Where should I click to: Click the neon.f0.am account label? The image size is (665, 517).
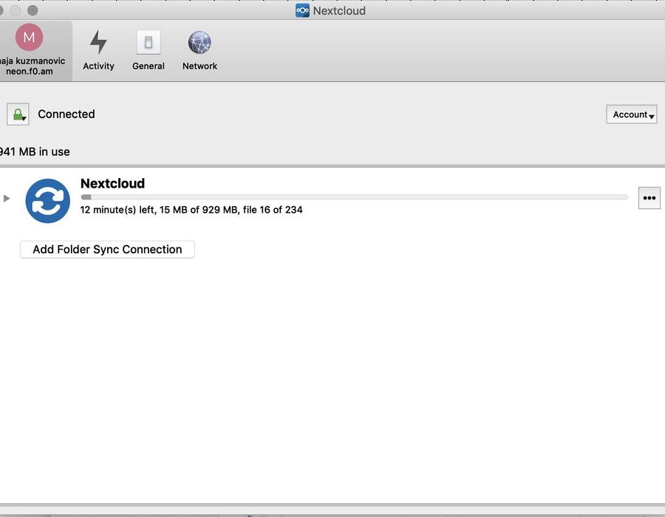[30, 72]
